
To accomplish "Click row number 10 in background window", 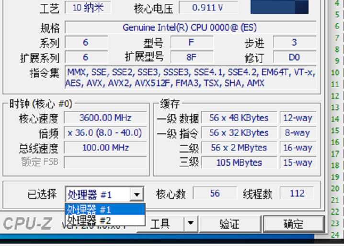I will pos(335,72).
